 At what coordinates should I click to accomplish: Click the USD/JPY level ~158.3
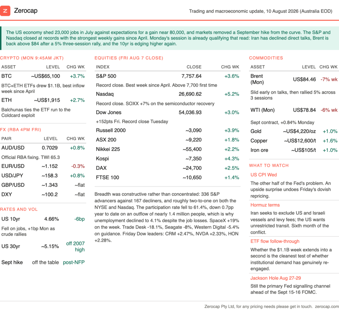point(50,176)
